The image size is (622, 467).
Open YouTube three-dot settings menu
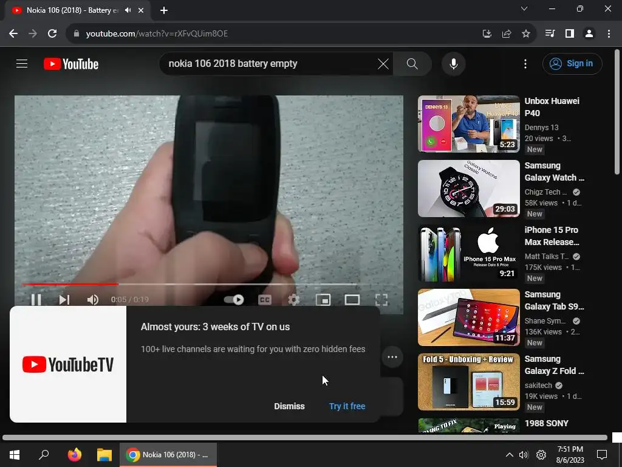click(x=525, y=63)
